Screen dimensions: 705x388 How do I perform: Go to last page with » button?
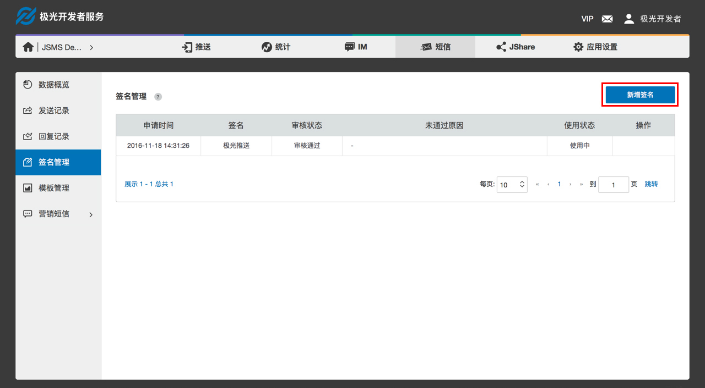[x=581, y=184]
